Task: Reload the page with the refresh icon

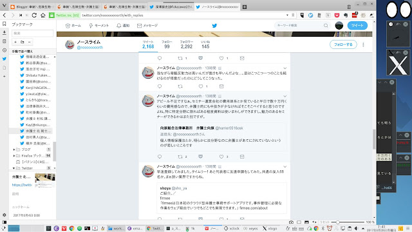Action: (34, 15)
